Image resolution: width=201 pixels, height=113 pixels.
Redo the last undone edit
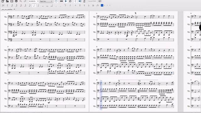coord(25,1)
